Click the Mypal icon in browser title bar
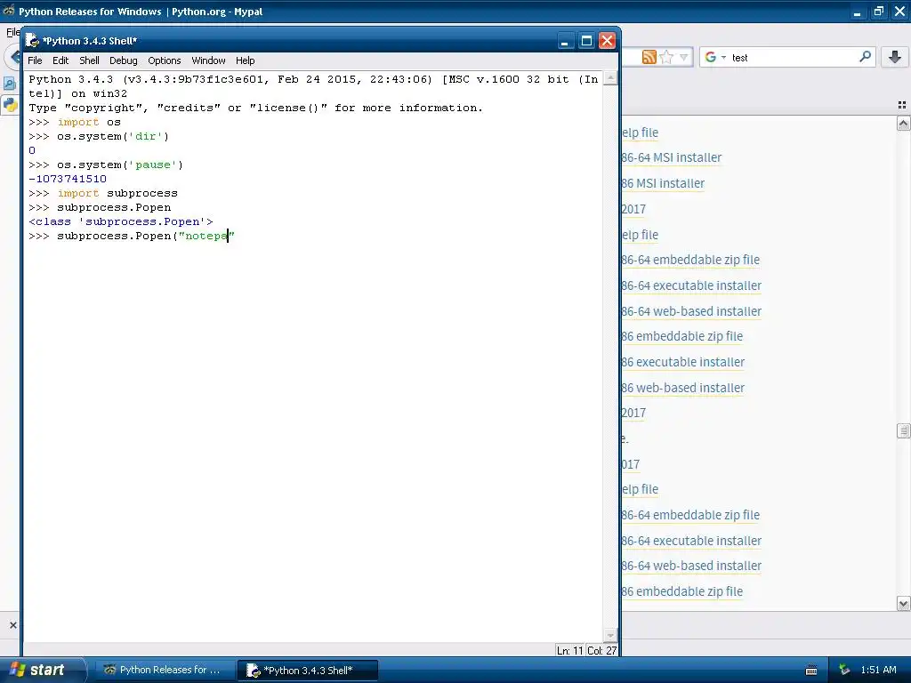 (9, 11)
